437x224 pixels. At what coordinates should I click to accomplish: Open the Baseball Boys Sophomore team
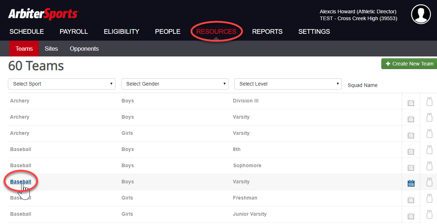click(20, 165)
